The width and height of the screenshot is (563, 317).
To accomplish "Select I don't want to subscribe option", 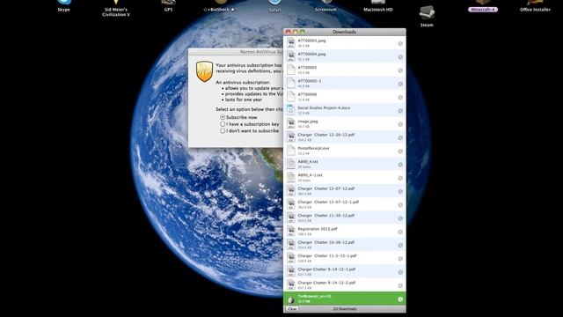I will 223,131.
